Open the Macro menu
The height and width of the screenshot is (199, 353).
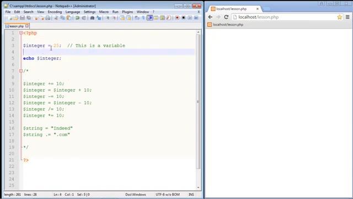pos(104,12)
